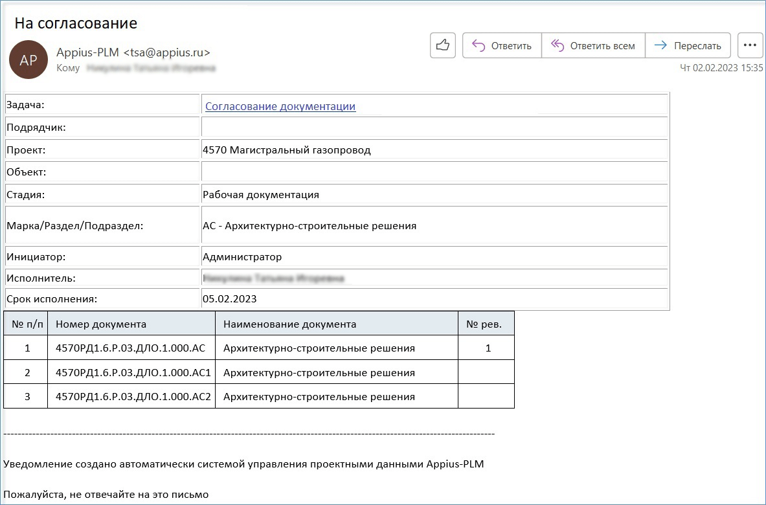Select document number ending in .000.АС1
Image resolution: width=766 pixels, height=505 pixels.
coord(133,372)
